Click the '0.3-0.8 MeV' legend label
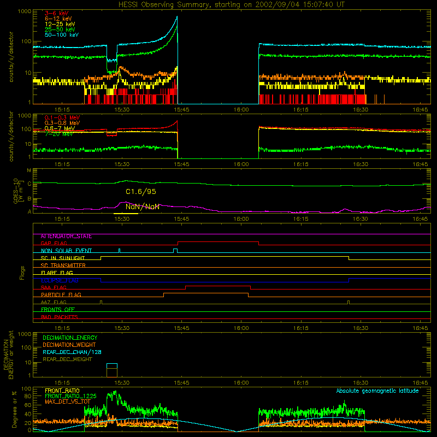 pyautogui.click(x=62, y=123)
